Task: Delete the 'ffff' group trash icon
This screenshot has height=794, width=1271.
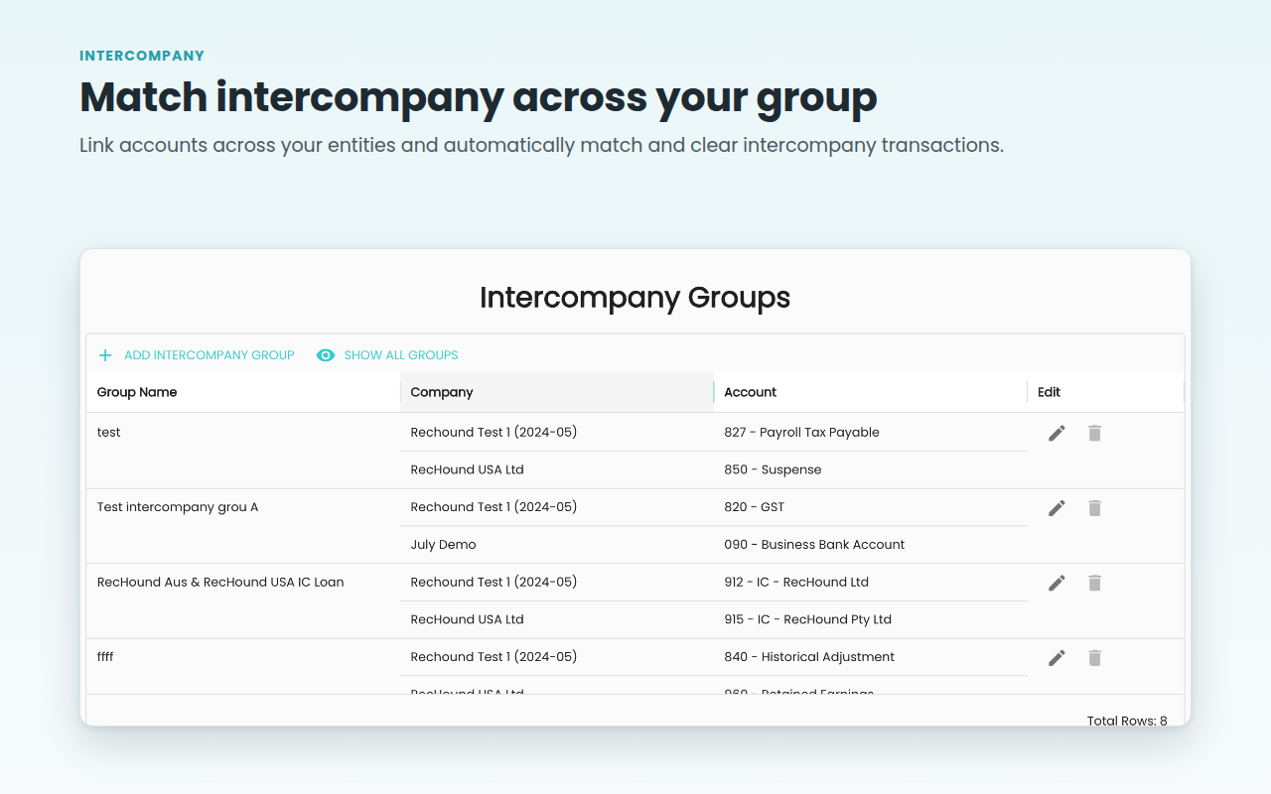Action: tap(1094, 658)
